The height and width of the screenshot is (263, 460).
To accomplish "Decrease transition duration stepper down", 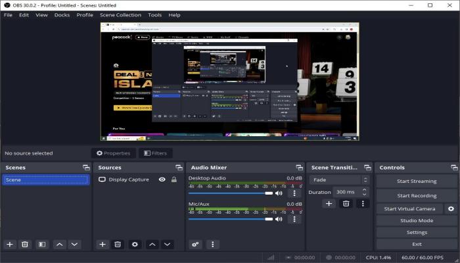I will (x=364, y=195).
